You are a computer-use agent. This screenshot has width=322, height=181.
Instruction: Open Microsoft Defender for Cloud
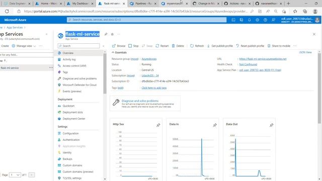click(x=79, y=85)
